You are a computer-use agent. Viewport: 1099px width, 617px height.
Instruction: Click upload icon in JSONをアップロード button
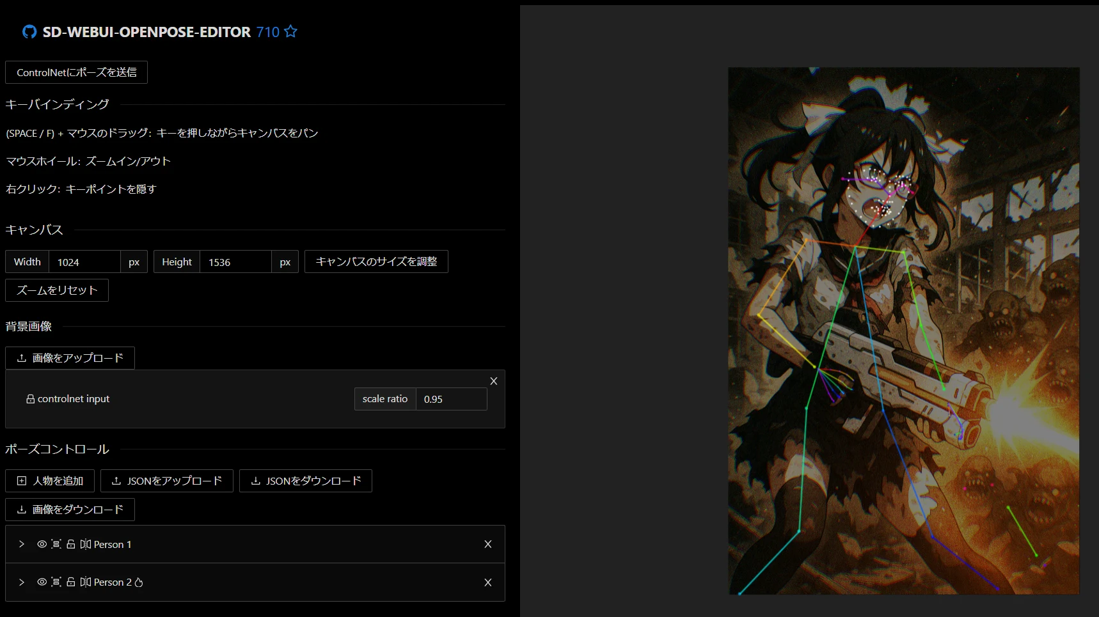click(x=116, y=481)
